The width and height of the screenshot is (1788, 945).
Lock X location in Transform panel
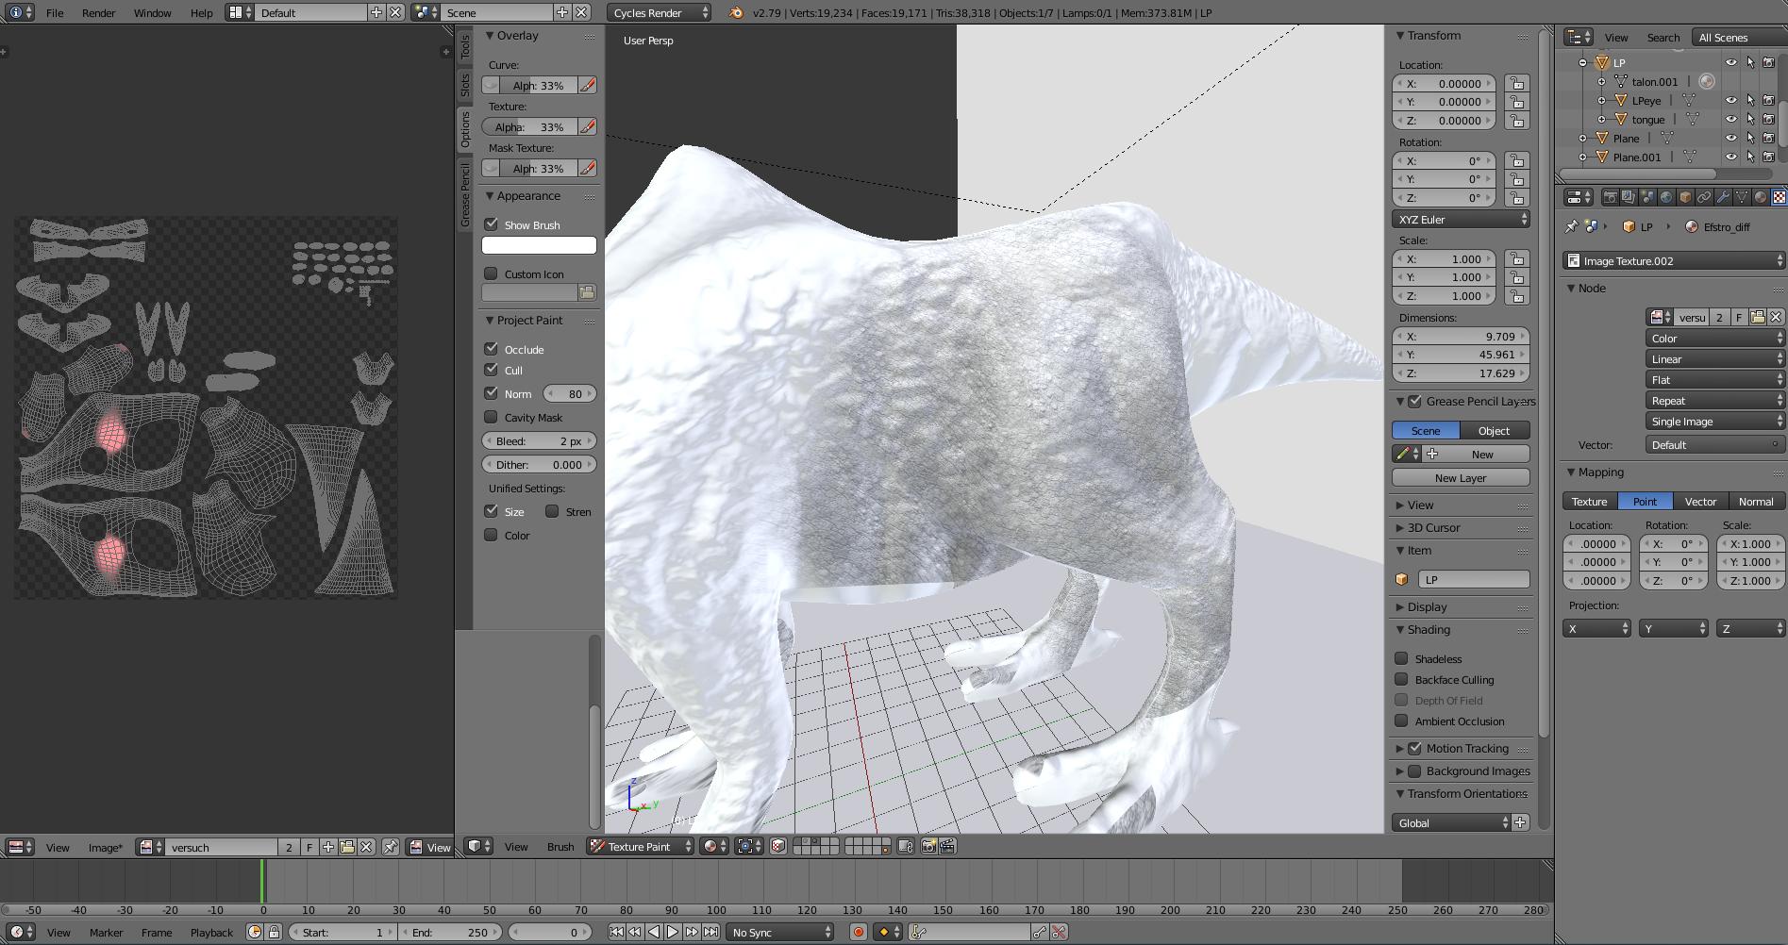[x=1516, y=83]
